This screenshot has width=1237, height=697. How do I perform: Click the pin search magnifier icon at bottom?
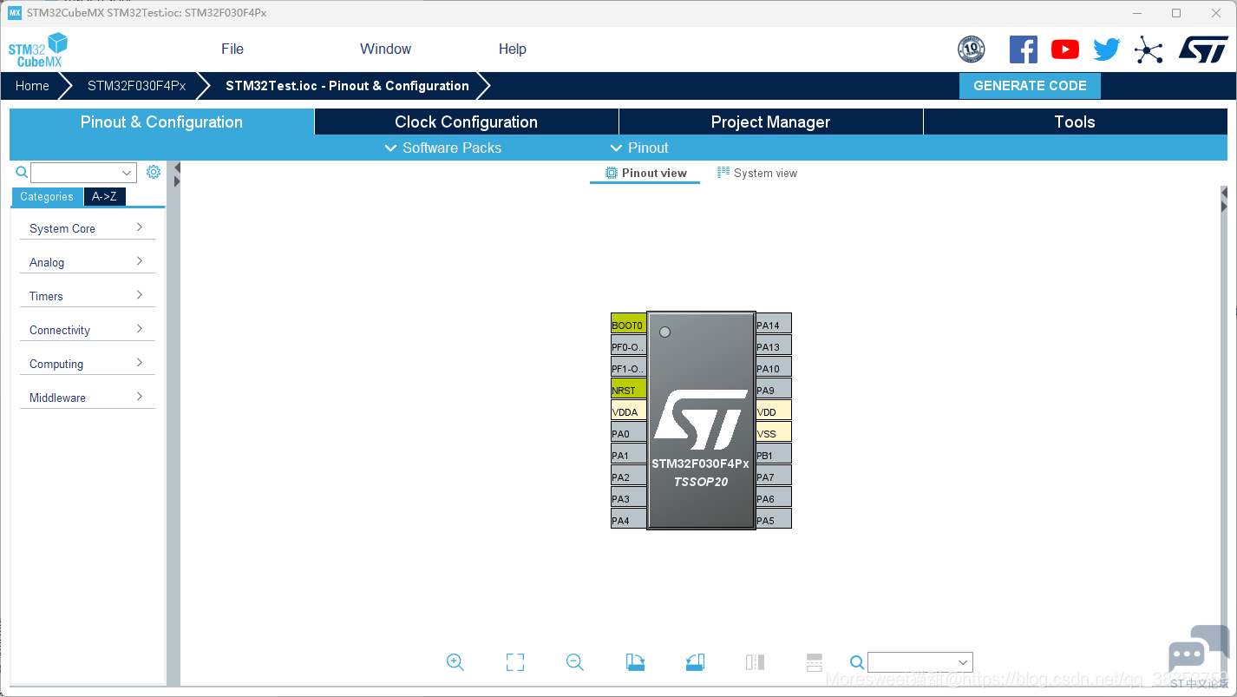(857, 662)
